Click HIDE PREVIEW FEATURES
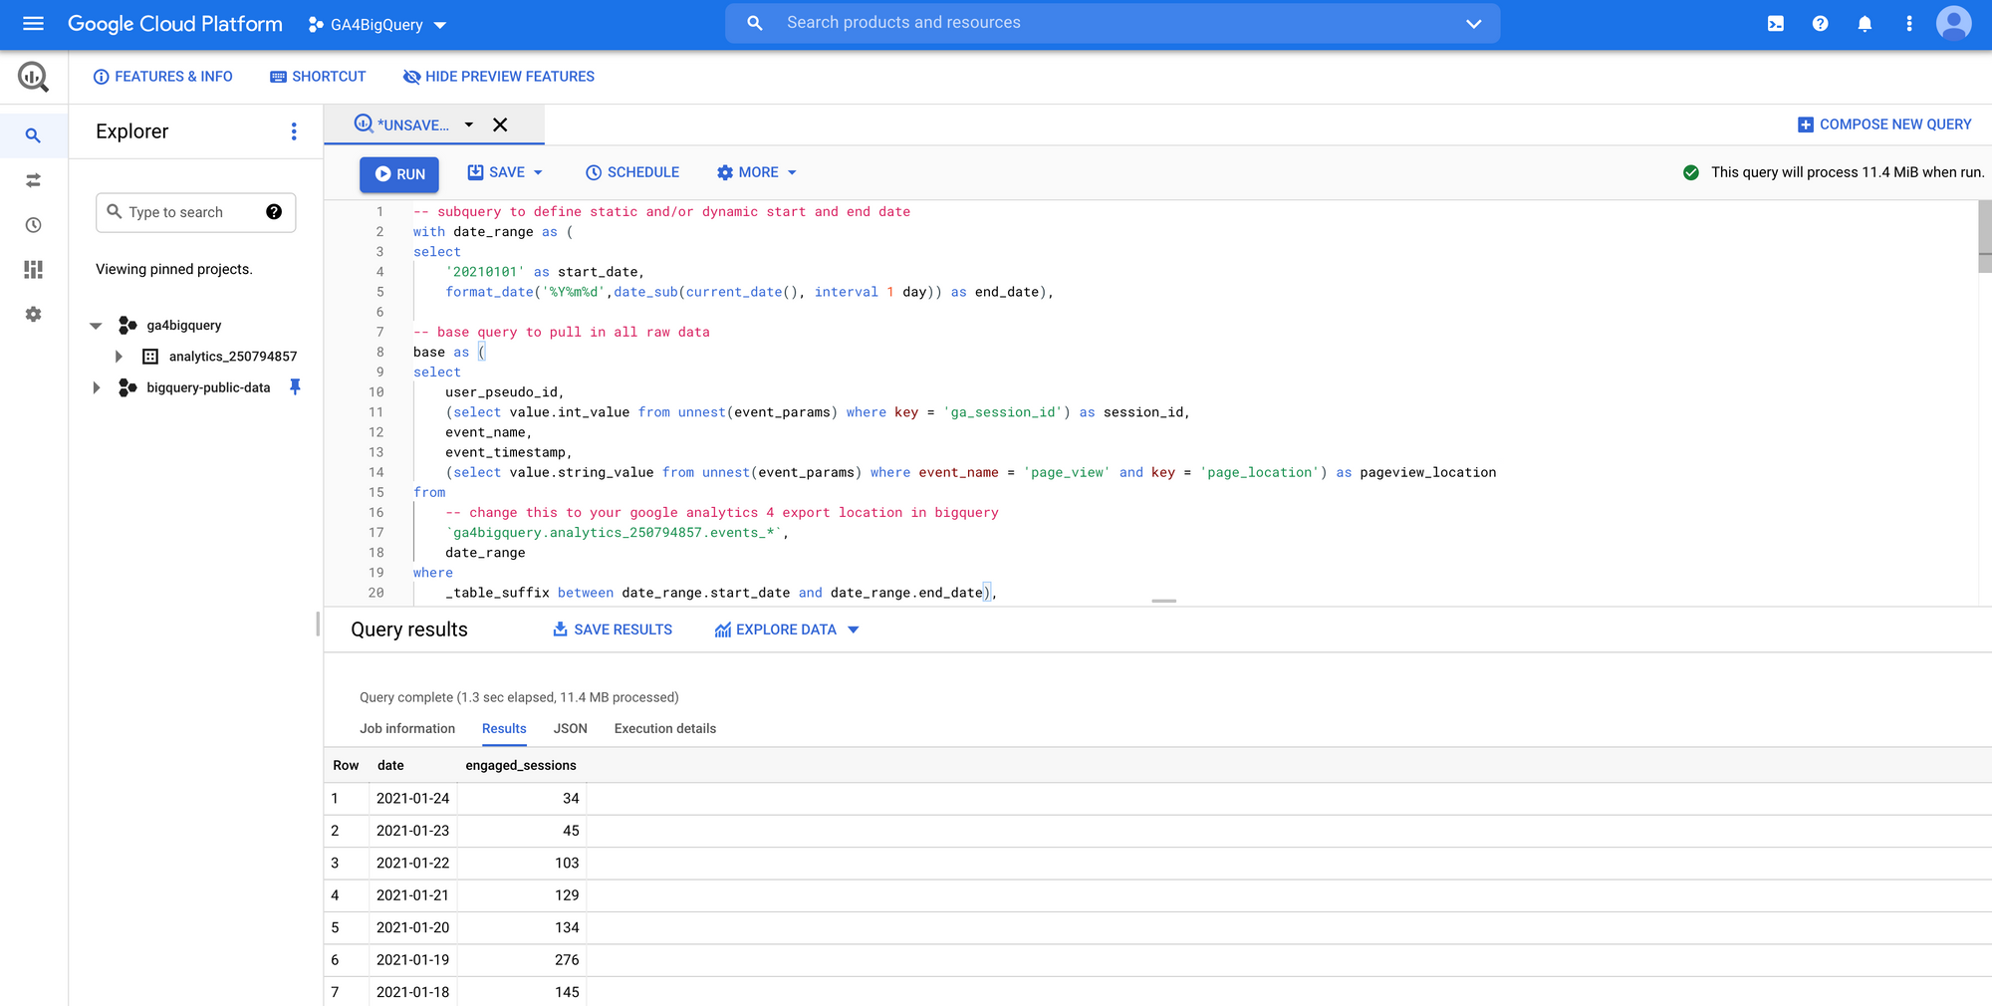Viewport: 1992px width, 1006px height. pyautogui.click(x=498, y=77)
